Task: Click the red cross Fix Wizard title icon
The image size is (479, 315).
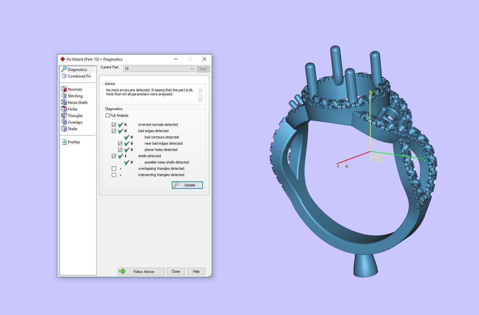Action: coord(63,59)
